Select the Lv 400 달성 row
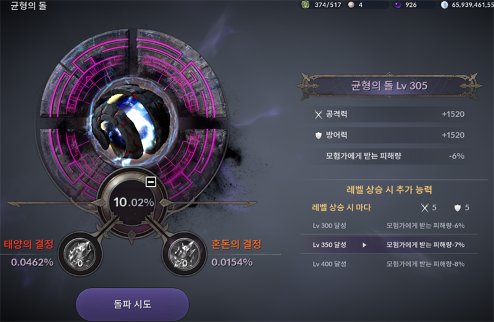 389,264
